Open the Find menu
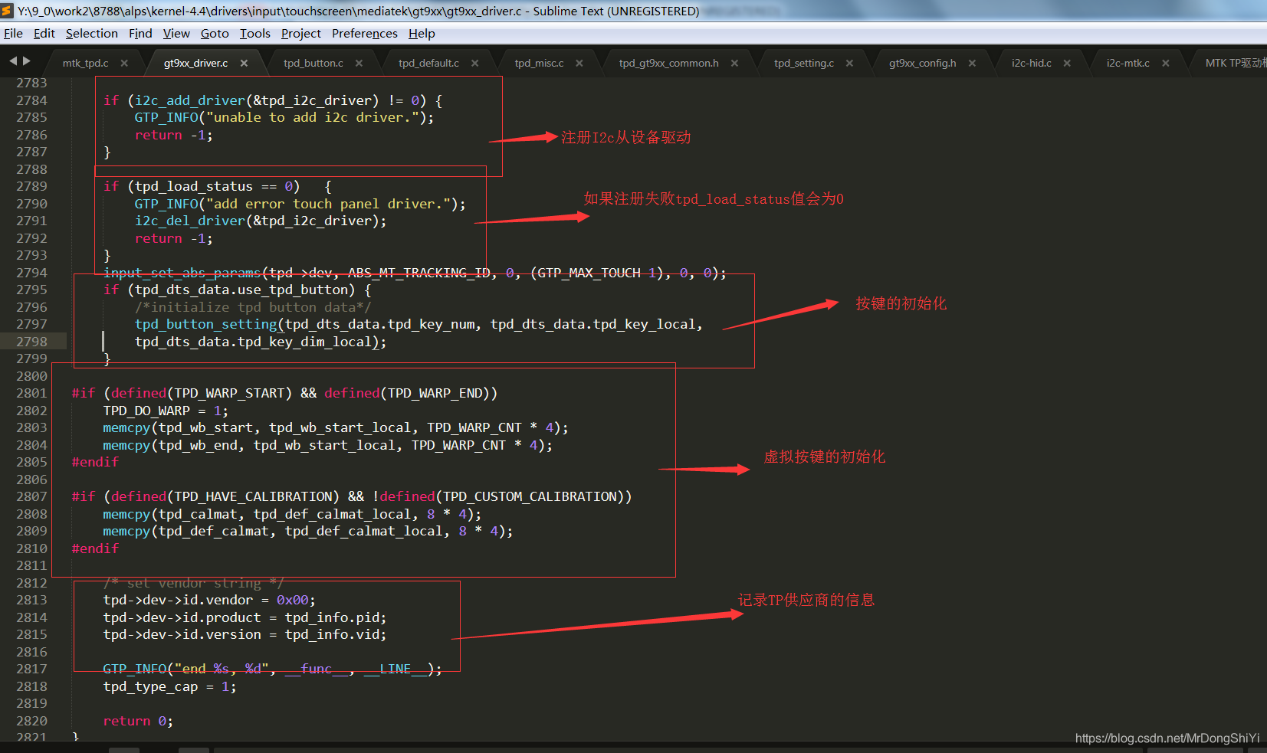The height and width of the screenshot is (753, 1267). 140,33
